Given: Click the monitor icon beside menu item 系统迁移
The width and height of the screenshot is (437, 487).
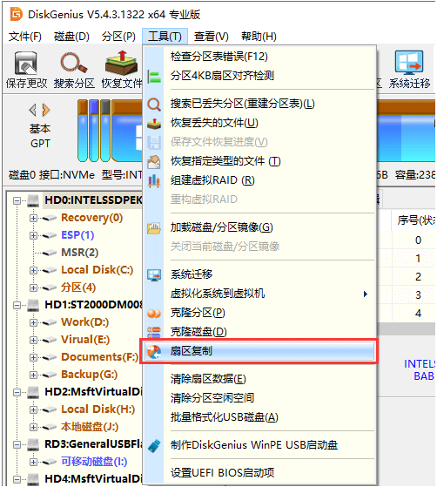Looking at the screenshot, I should point(154,275).
